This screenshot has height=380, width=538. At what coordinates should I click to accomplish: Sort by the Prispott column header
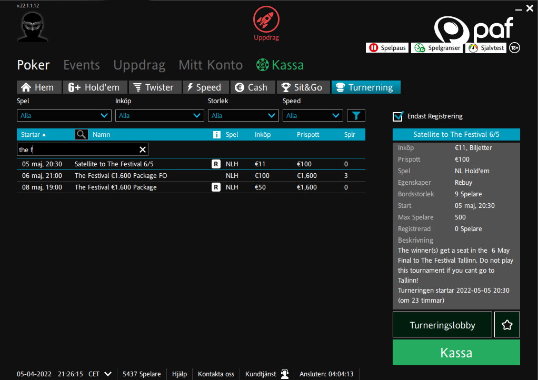tap(308, 134)
